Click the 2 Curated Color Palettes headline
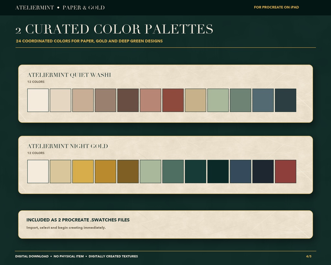The image size is (331, 265). pyautogui.click(x=114, y=29)
